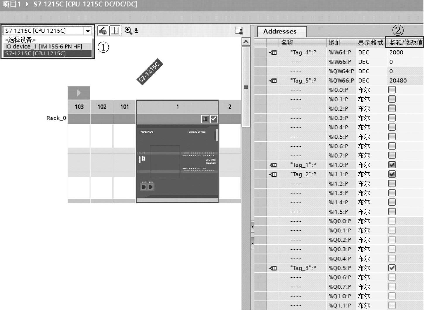Select rack slot 2 header
This screenshot has width=424, height=310.
click(x=230, y=107)
